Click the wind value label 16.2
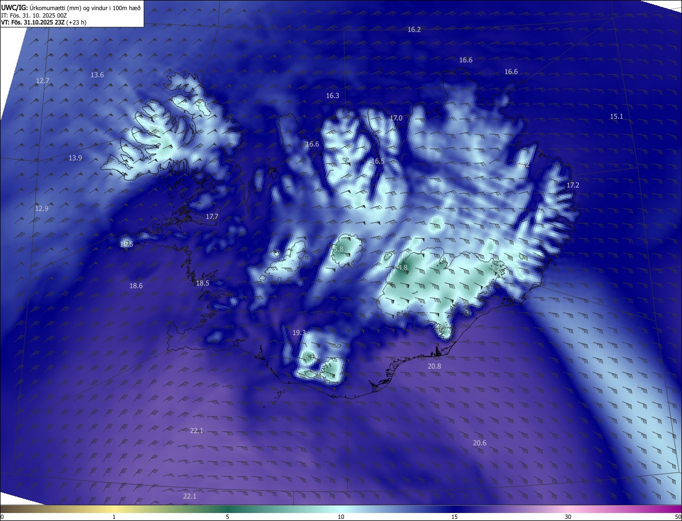The image size is (682, 521). point(414,30)
